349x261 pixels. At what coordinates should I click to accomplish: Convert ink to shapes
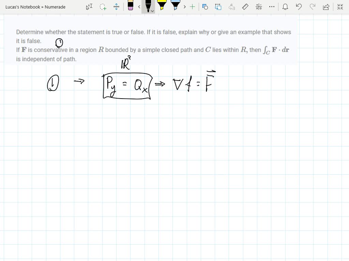click(205, 7)
